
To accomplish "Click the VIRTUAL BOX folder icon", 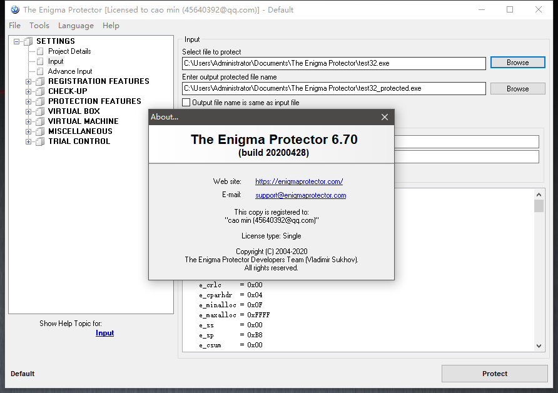I will (40, 111).
